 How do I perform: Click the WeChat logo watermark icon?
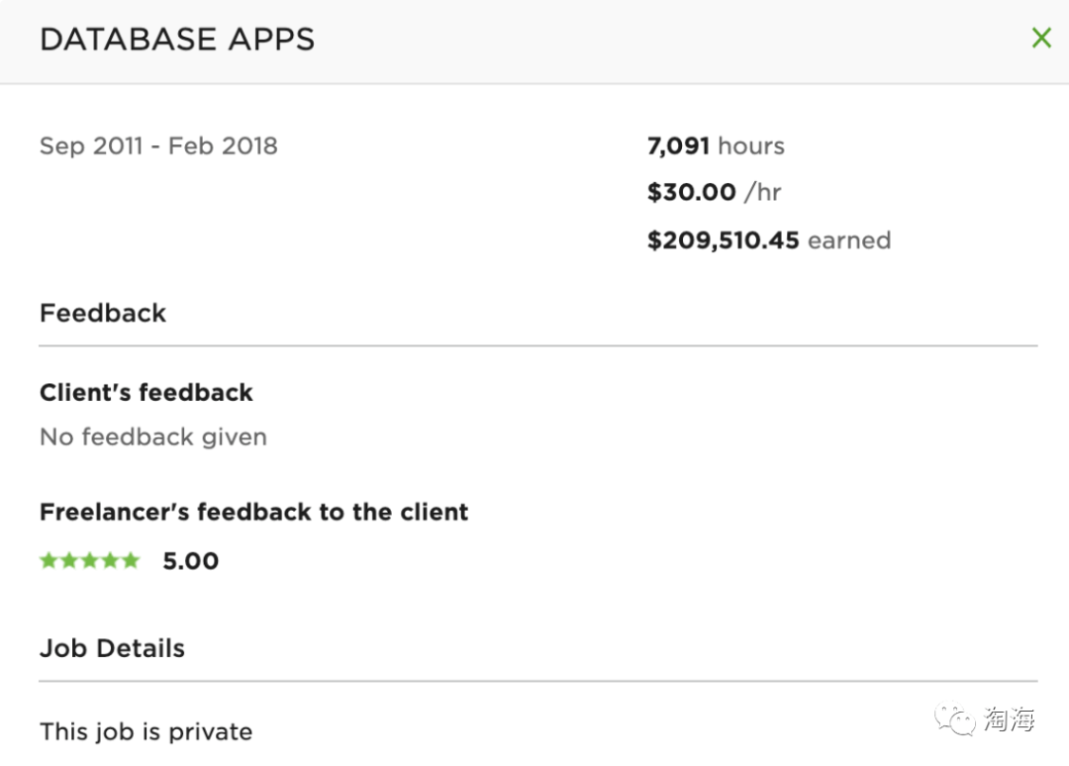(955, 719)
